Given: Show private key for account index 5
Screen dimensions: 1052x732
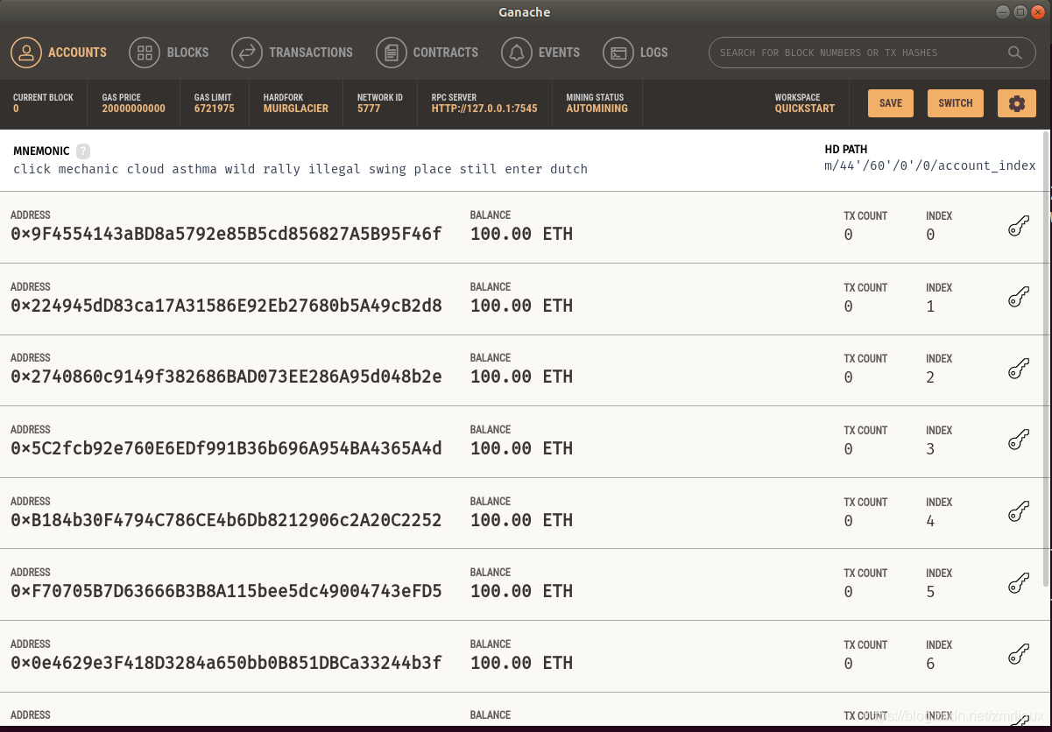Looking at the screenshot, I should pyautogui.click(x=1018, y=584).
